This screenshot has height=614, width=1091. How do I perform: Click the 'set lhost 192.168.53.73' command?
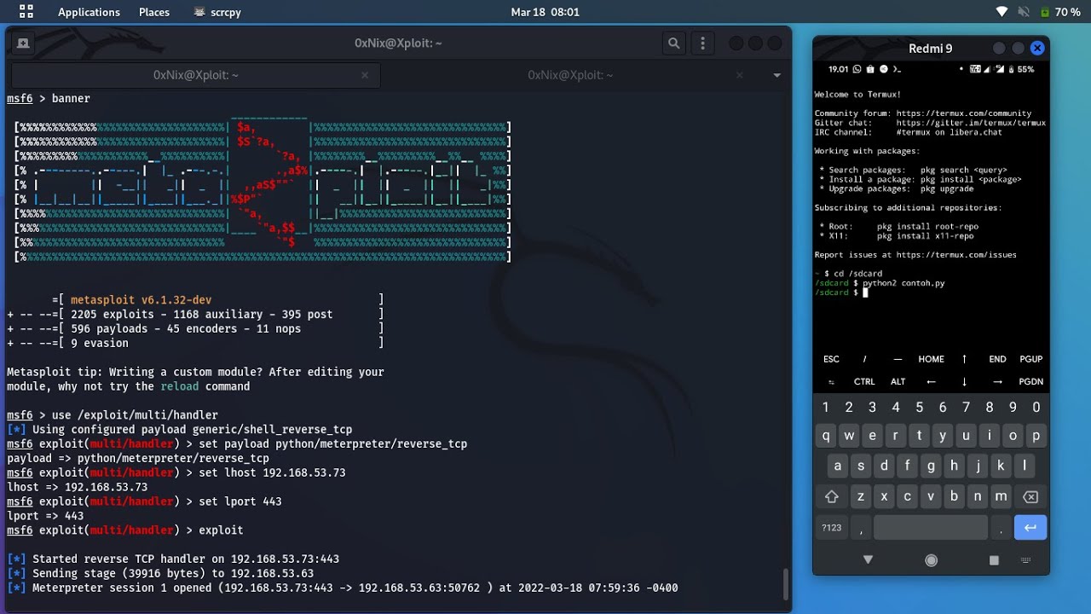coord(272,472)
